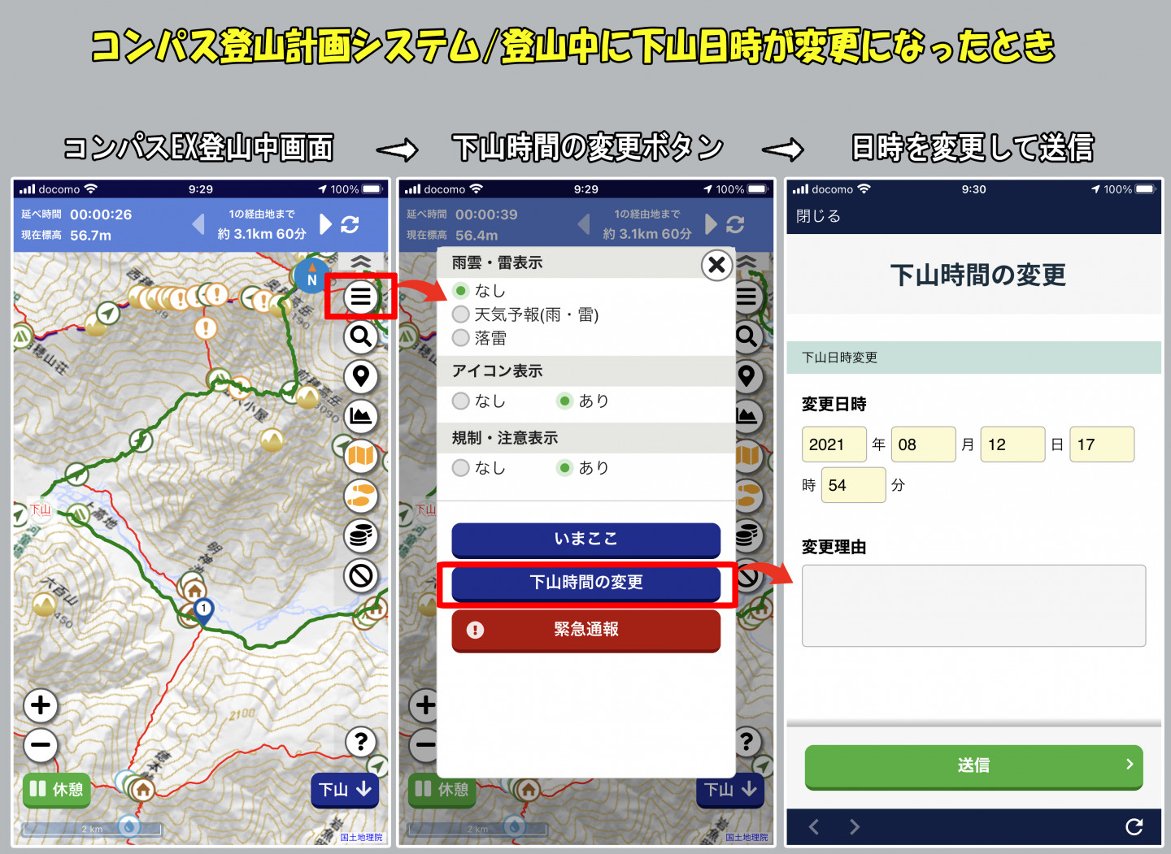Screen dimensions: 1171x854
Task: Select あり under アイコン表示
Action: [565, 401]
